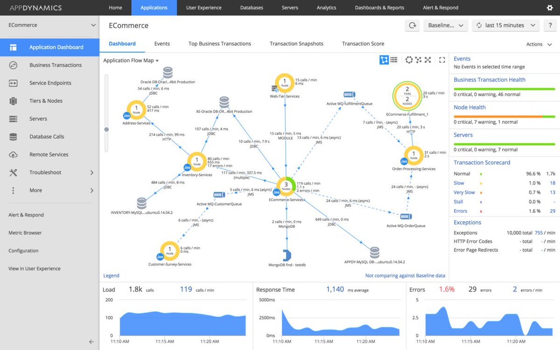Image resolution: width=560 pixels, height=350 pixels.
Task: Click the XE-Oracle DB database icon
Action: 224,102
